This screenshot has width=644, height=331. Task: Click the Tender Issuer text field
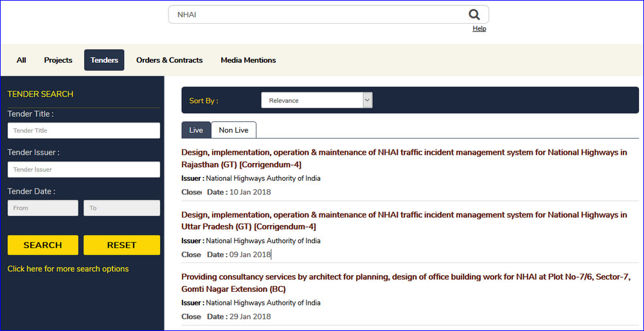point(84,170)
